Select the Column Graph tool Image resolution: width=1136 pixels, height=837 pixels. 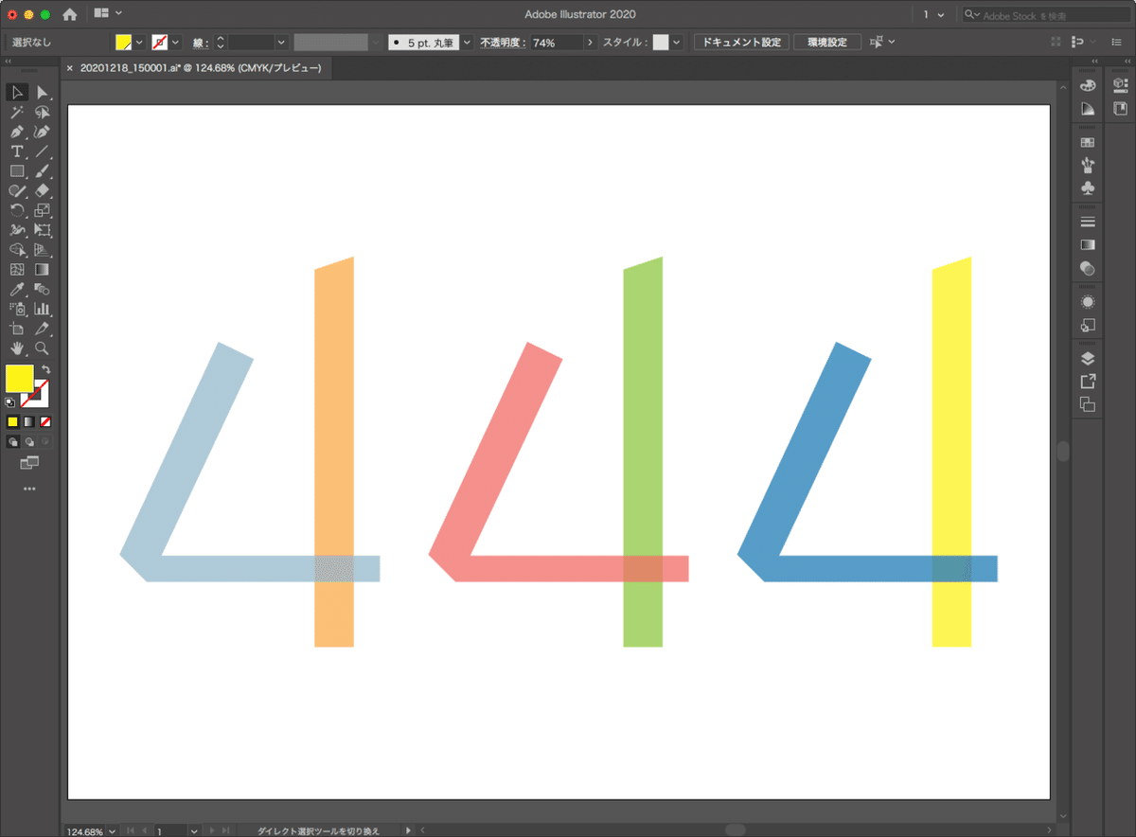click(43, 309)
